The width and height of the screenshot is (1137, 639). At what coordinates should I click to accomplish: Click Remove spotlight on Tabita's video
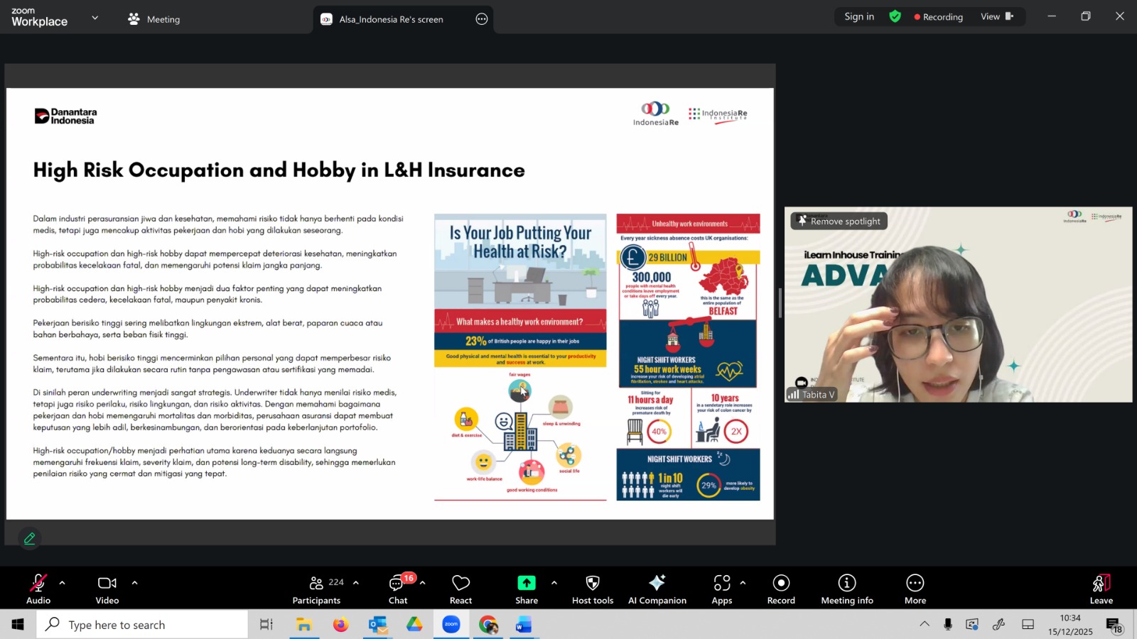pyautogui.click(x=839, y=222)
